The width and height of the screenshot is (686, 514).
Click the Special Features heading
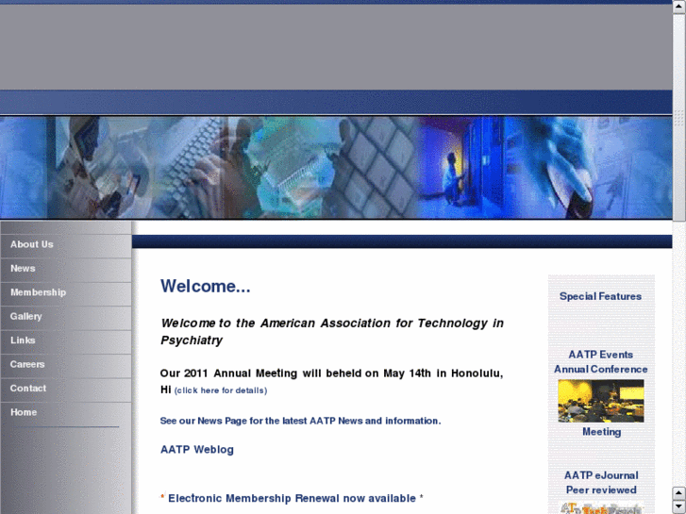click(600, 296)
